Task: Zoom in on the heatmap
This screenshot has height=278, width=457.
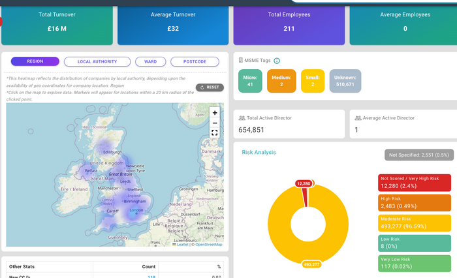Action: (x=215, y=113)
